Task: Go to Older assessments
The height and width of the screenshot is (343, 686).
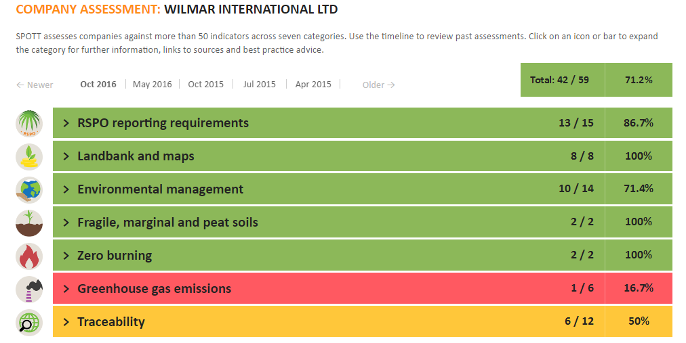Action: (x=378, y=85)
